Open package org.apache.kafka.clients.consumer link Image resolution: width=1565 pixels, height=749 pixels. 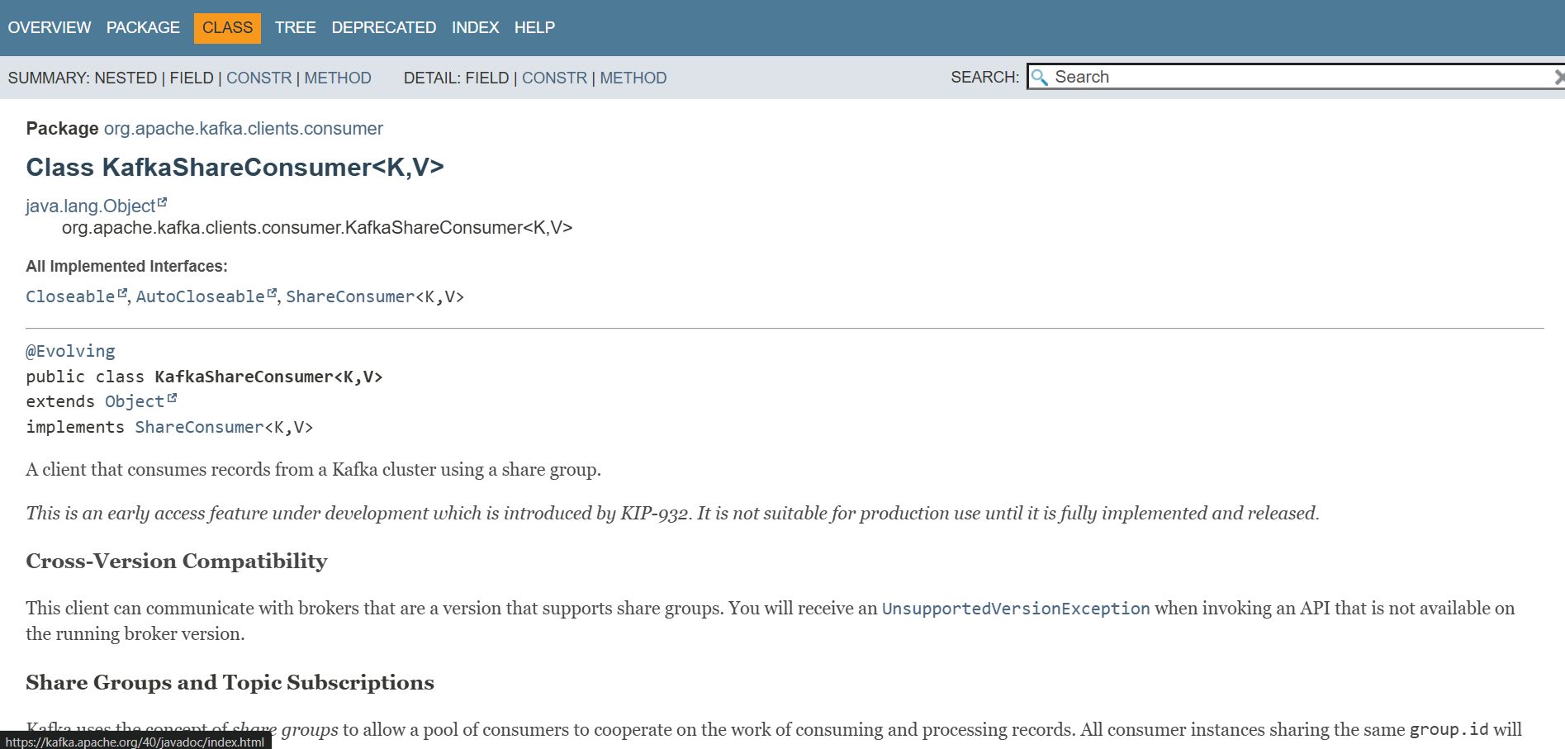pos(244,129)
